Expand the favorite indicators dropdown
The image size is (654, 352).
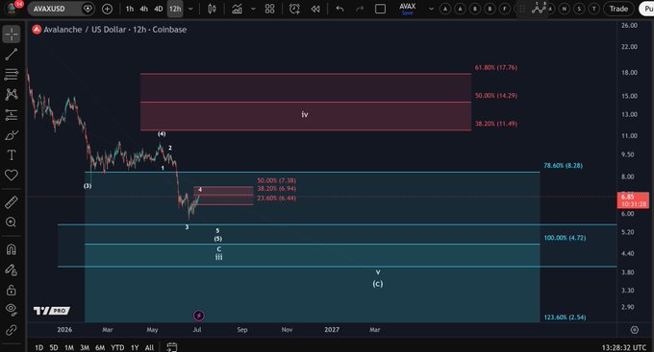click(x=253, y=9)
